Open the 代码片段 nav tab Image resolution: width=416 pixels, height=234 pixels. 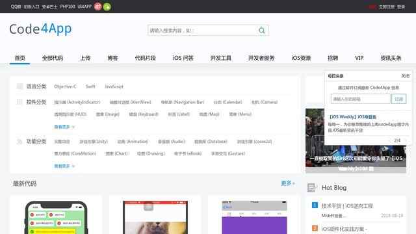click(145, 58)
